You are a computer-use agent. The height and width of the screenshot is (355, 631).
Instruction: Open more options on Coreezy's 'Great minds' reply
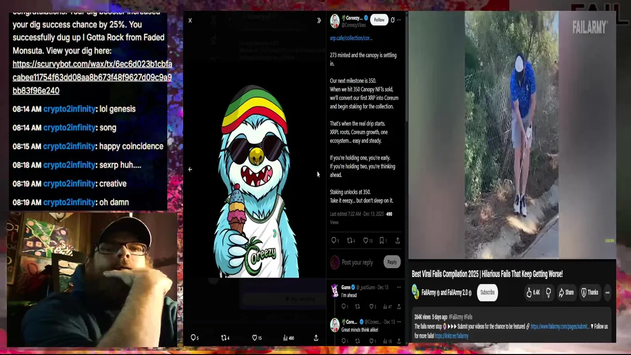(x=399, y=322)
